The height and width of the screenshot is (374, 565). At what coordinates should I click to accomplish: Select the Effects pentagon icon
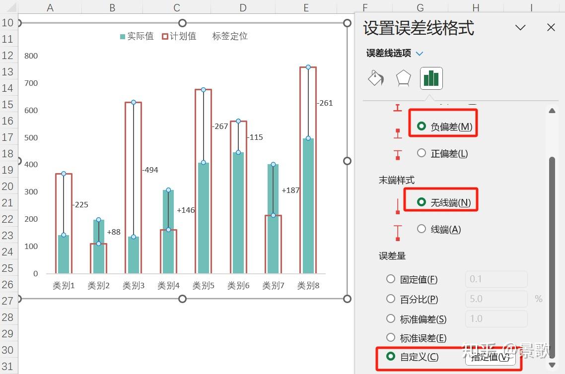[403, 78]
